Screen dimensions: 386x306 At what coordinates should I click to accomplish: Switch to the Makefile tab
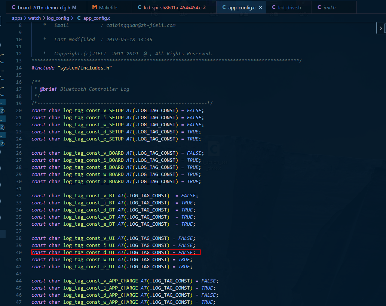click(x=108, y=7)
